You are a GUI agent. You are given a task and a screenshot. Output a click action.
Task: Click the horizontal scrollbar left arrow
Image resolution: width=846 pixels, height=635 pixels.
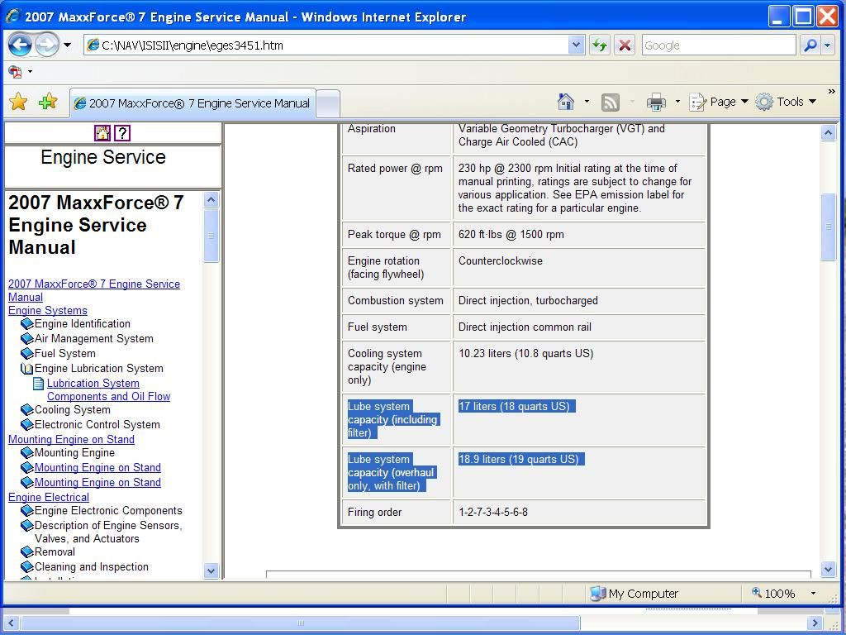coord(12,623)
